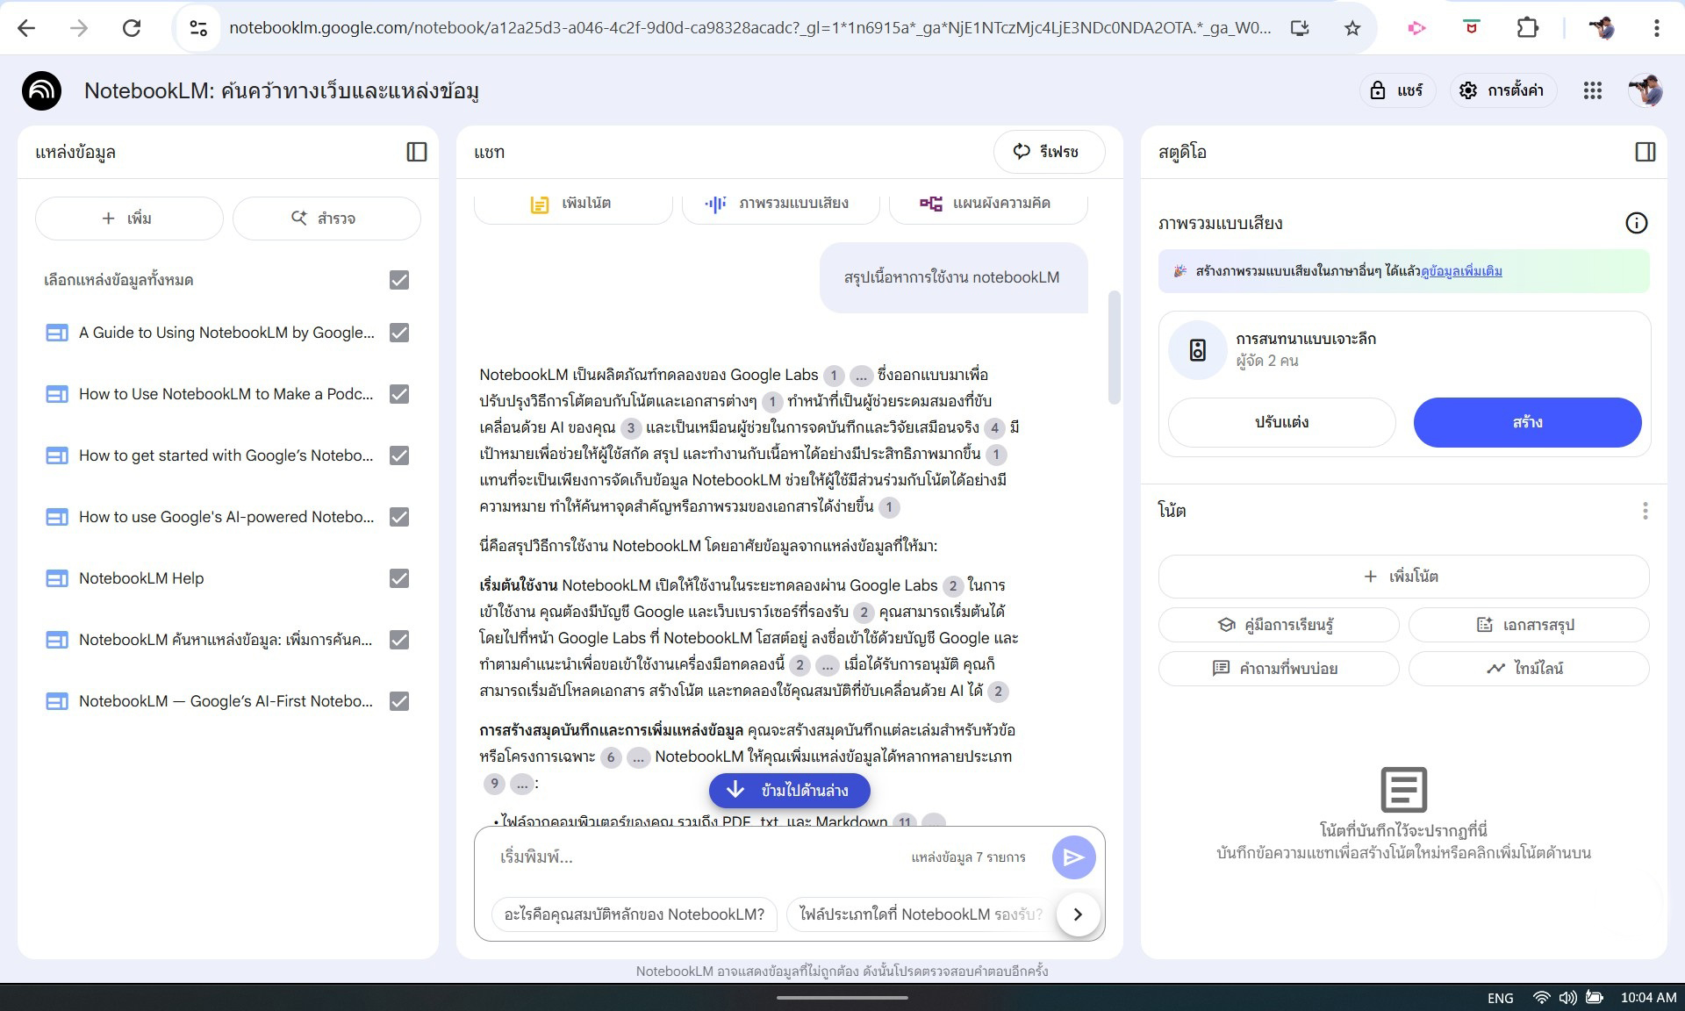The image size is (1685, 1011).
Task: Open the audio overview info icon
Action: (1637, 223)
